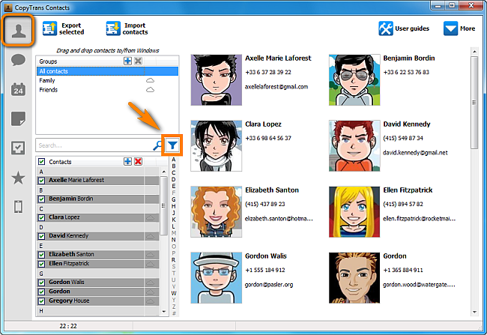Screen dimensions: 487x335
Task: Open User guides
Action: click(x=405, y=28)
